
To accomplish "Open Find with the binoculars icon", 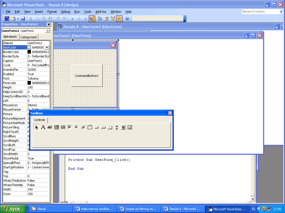I will pyautogui.click(x=50, y=19).
